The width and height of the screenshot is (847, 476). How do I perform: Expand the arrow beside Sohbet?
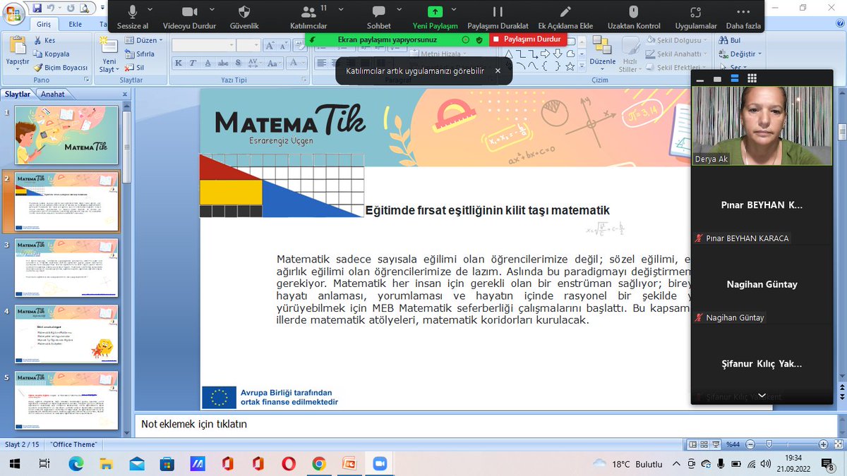[399, 9]
